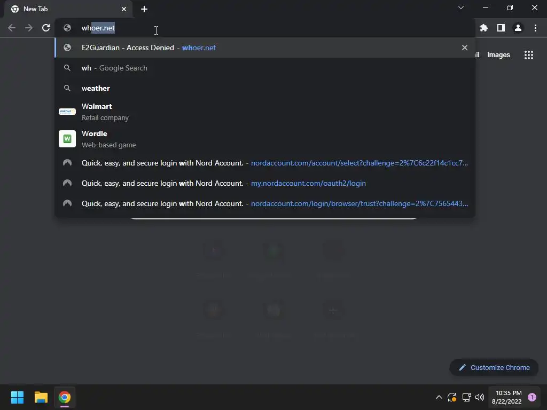This screenshot has width=547, height=410.
Task: Open the nordaccount.com/login/browser/trust suggestion
Action: pyautogui.click(x=265, y=203)
